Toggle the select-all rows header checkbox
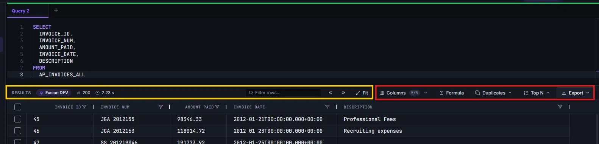The image size is (599, 144). pos(18,107)
